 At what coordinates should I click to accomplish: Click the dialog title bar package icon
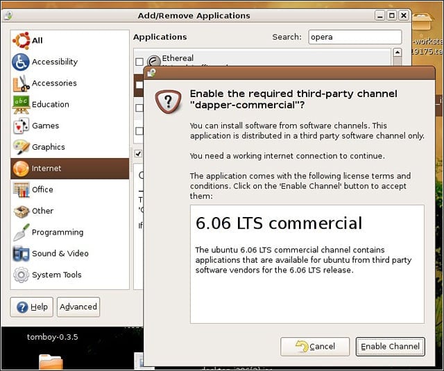151,73
